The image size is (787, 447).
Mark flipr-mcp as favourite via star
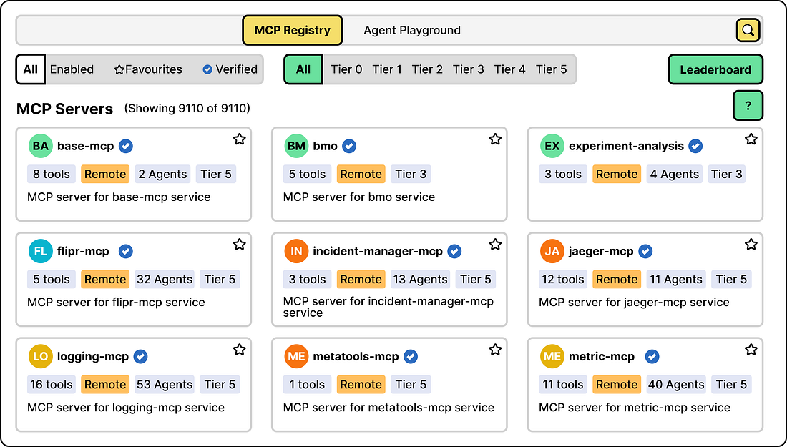coord(240,245)
